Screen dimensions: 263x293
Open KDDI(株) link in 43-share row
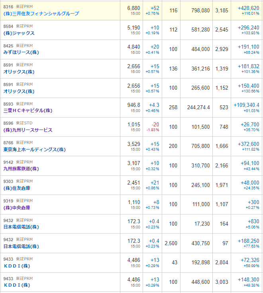(17, 266)
